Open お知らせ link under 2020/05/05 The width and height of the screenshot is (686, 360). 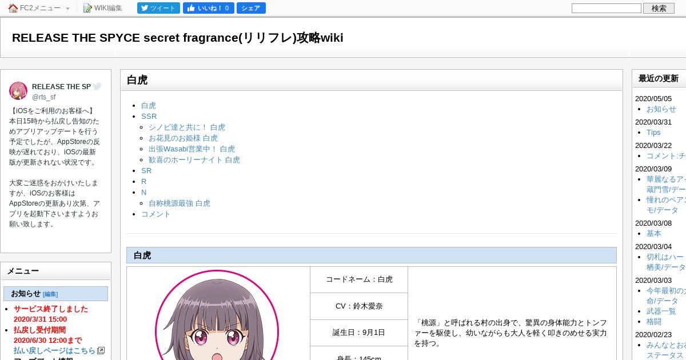pyautogui.click(x=661, y=109)
